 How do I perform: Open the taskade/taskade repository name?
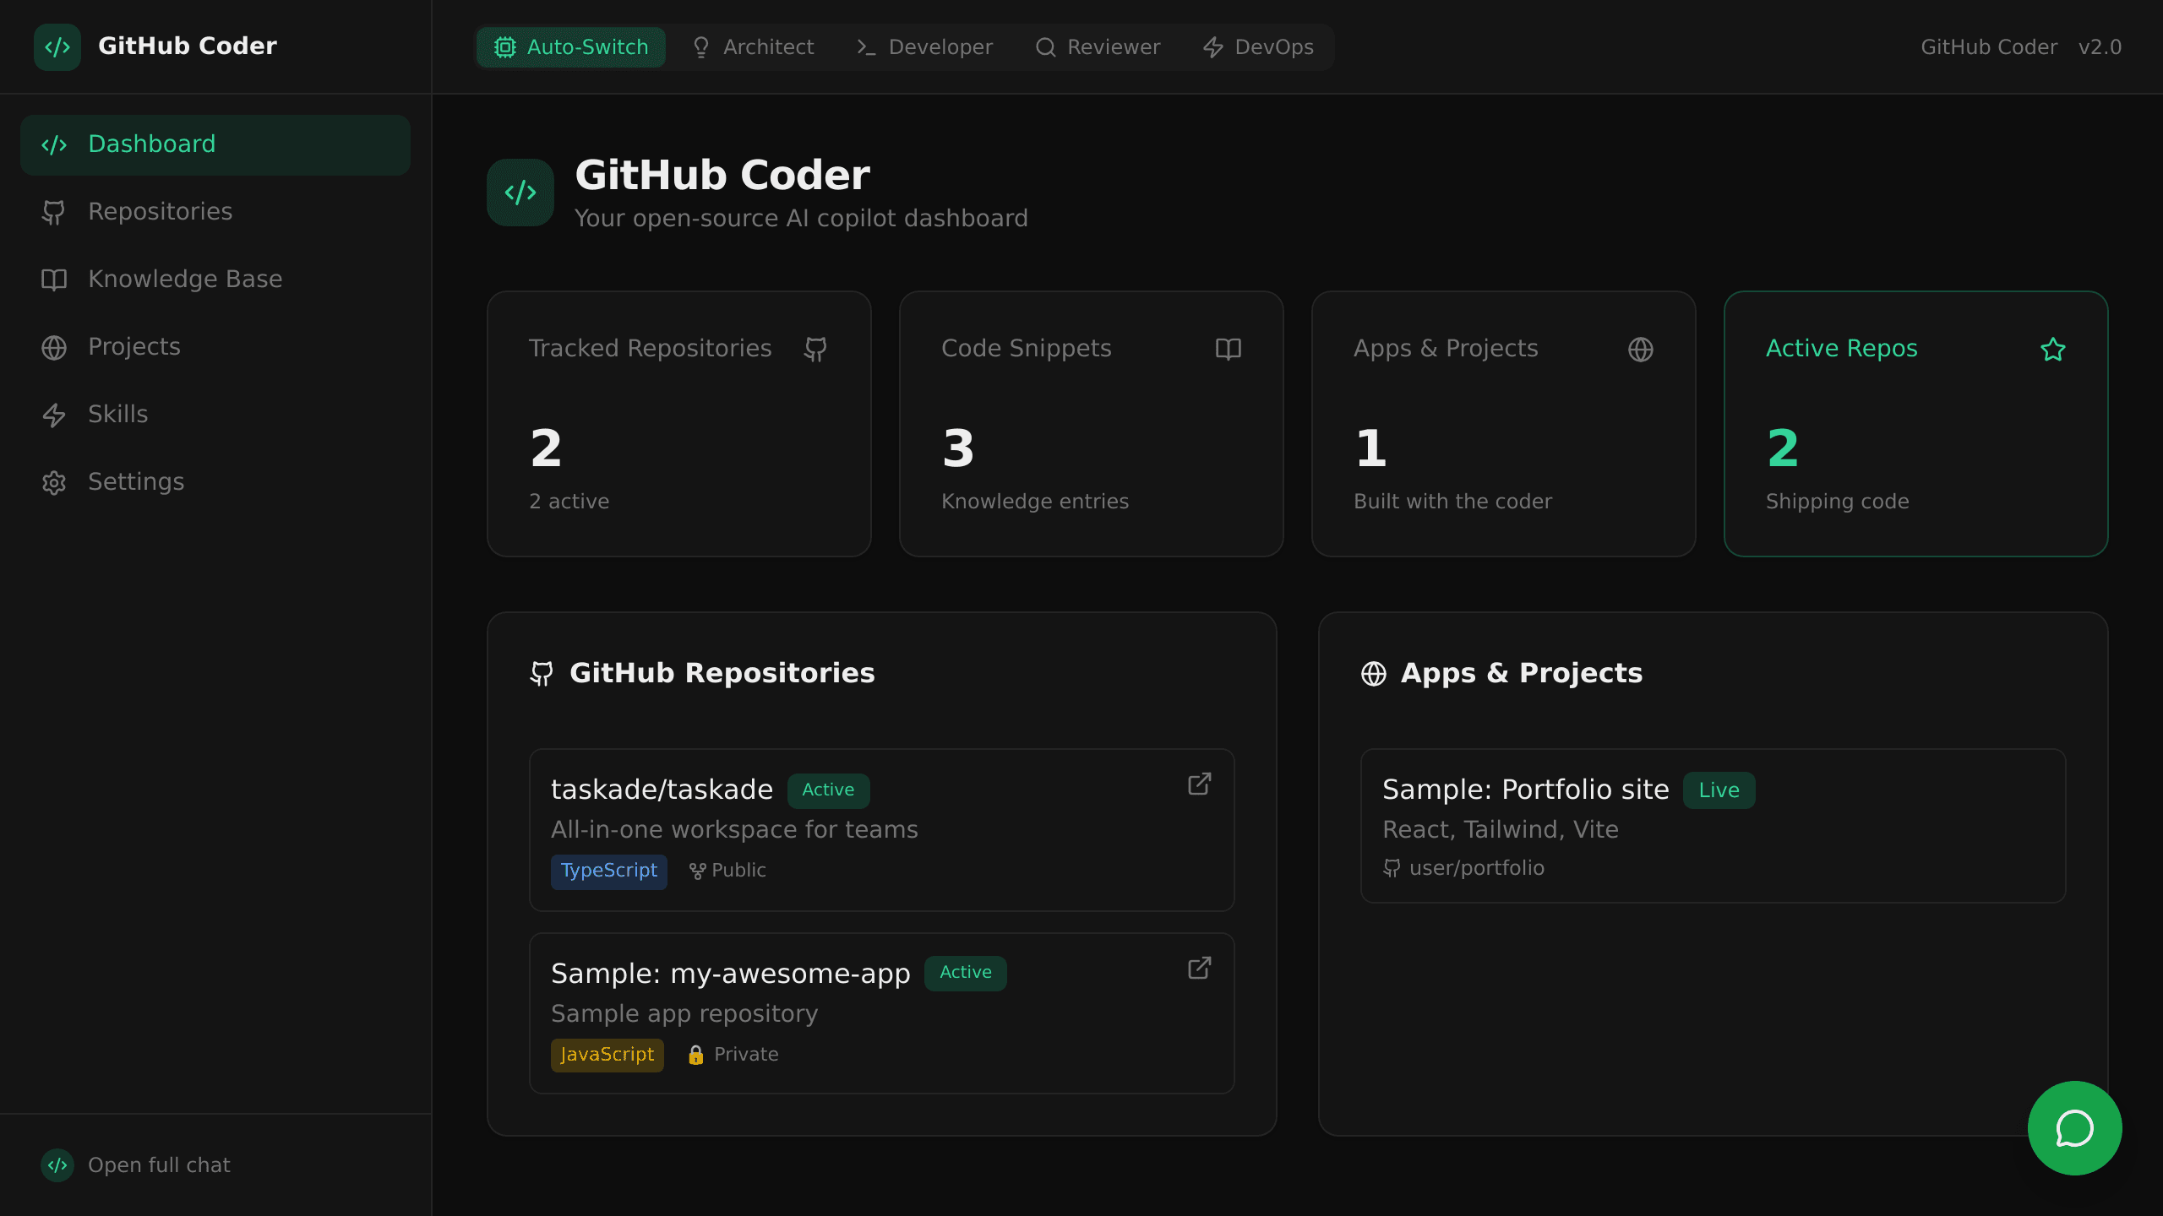662,790
